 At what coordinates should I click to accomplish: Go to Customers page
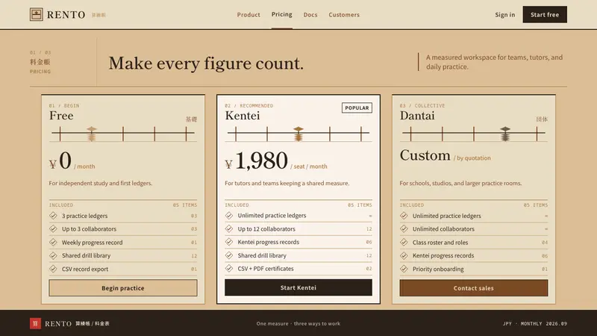coord(344,14)
